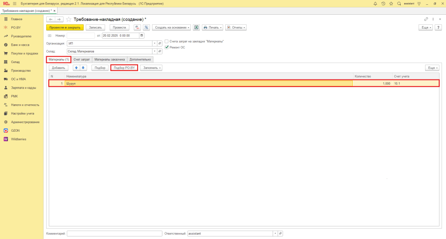This screenshot has width=446, height=239.
Task: Move row up with blue arrow
Action: pos(76,68)
